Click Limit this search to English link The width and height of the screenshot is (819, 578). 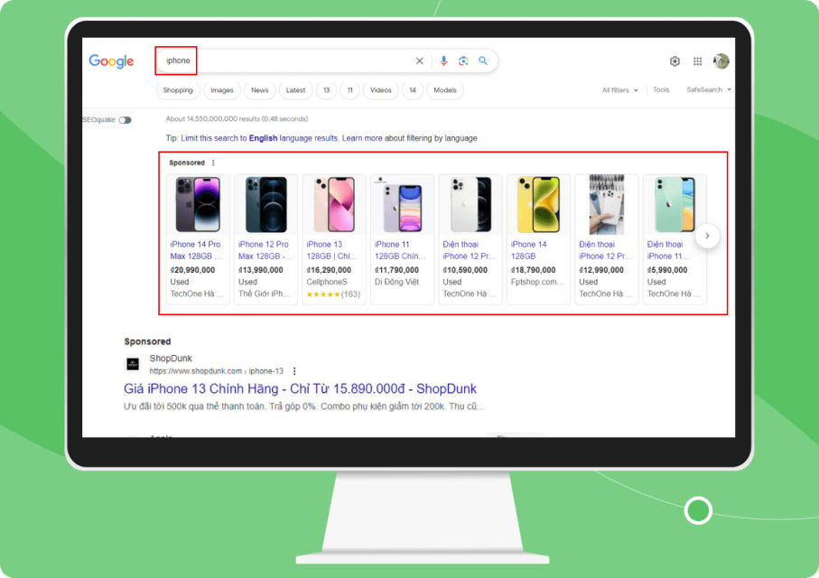[x=259, y=138]
